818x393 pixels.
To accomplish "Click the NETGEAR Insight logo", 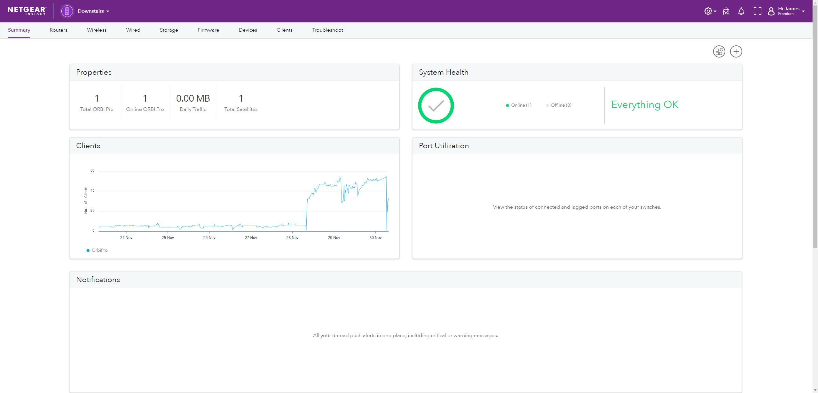I will point(27,11).
